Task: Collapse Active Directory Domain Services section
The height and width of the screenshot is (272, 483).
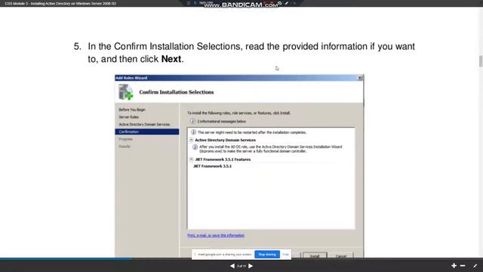Action: click(191, 140)
